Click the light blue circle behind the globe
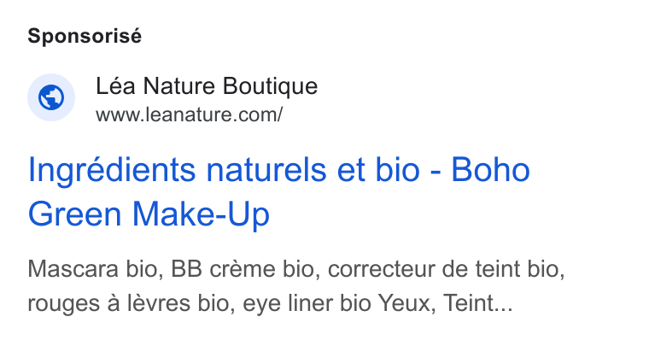 [x=51, y=97]
